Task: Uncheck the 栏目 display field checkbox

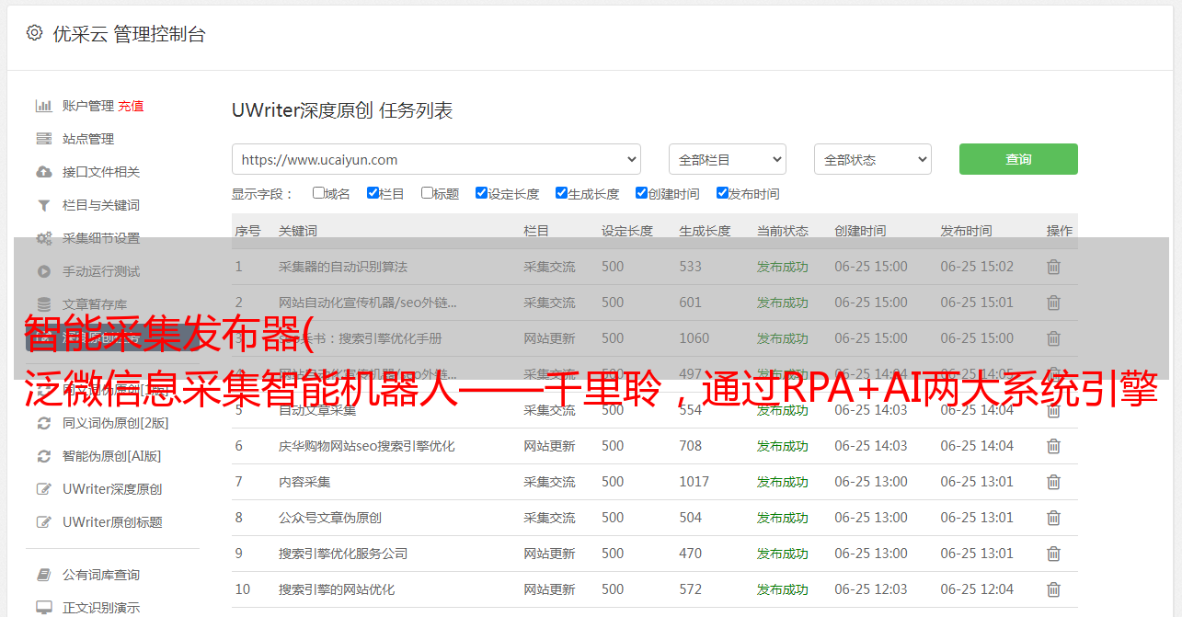Action: coord(373,193)
